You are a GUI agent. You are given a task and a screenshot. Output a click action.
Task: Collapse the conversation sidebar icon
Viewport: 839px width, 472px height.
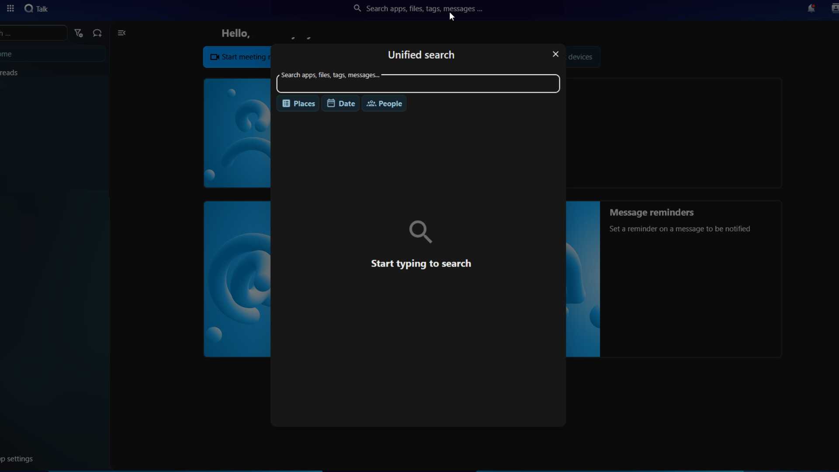tap(122, 33)
